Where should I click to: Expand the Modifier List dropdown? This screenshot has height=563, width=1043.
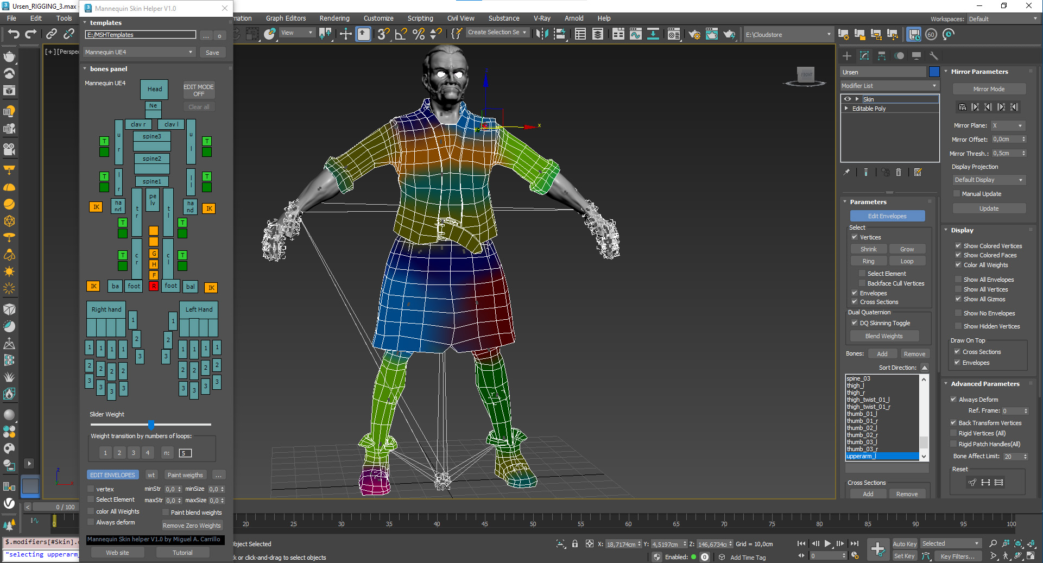[x=889, y=86]
